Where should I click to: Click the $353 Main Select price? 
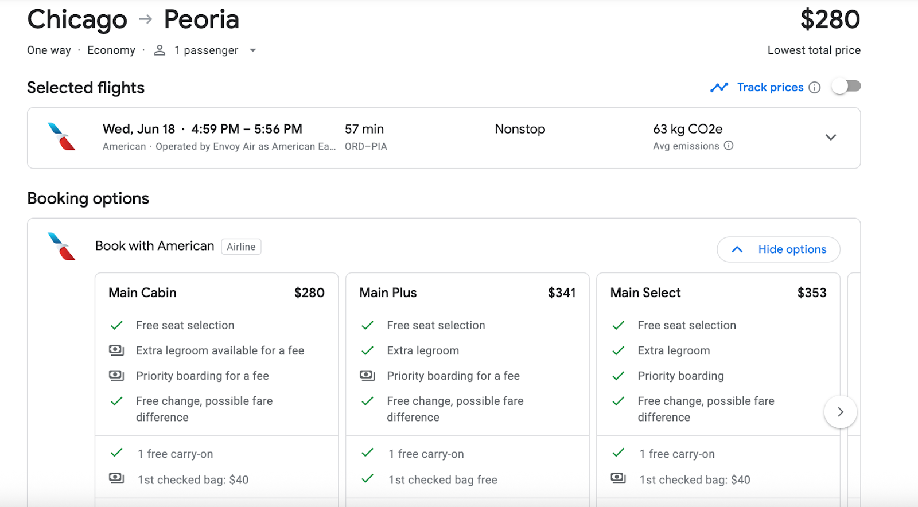click(812, 292)
